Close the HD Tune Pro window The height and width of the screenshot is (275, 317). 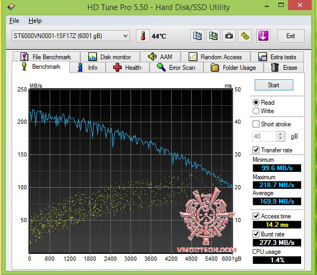click(300, 5)
